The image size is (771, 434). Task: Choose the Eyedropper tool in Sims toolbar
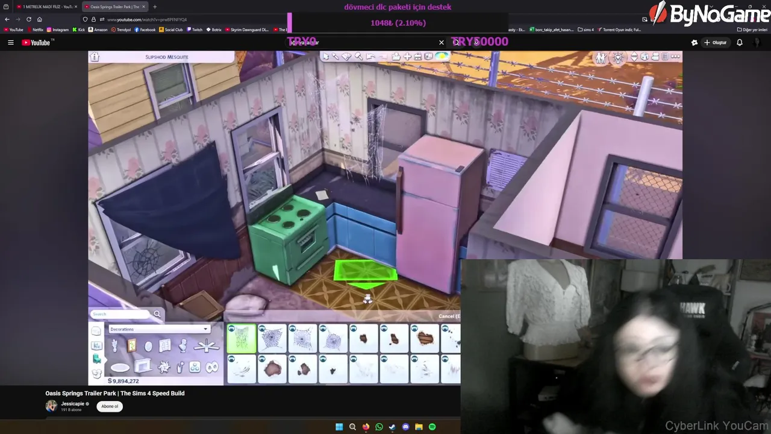tap(336, 57)
